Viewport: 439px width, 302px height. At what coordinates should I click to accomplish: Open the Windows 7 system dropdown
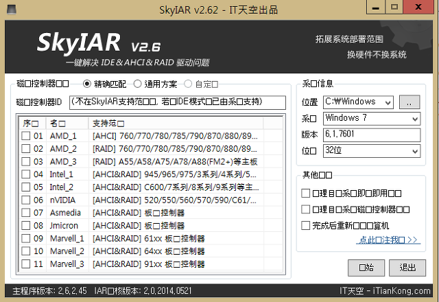coord(415,119)
